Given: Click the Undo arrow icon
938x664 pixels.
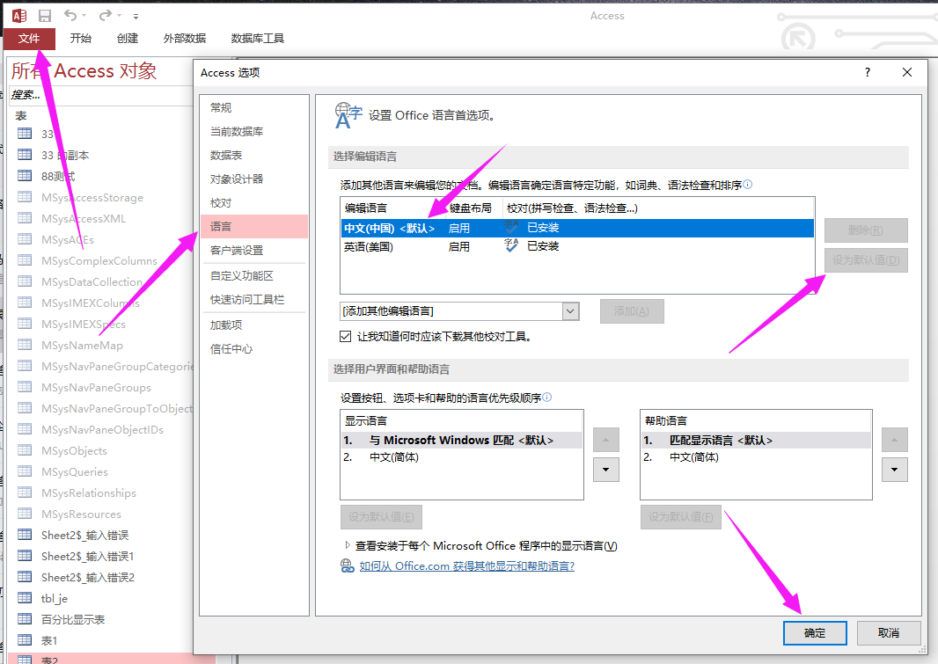Looking at the screenshot, I should click(70, 15).
